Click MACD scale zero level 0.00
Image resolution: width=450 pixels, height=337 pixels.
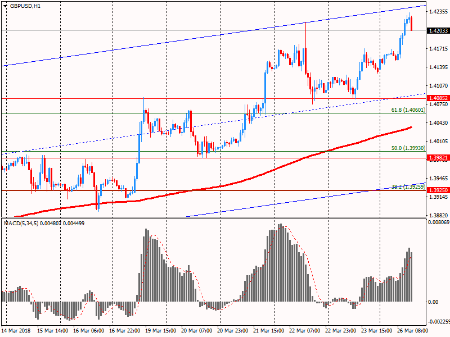[x=433, y=302]
